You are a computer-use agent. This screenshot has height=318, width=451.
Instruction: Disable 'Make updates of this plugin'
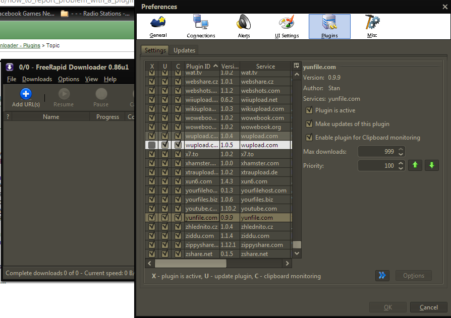(309, 124)
